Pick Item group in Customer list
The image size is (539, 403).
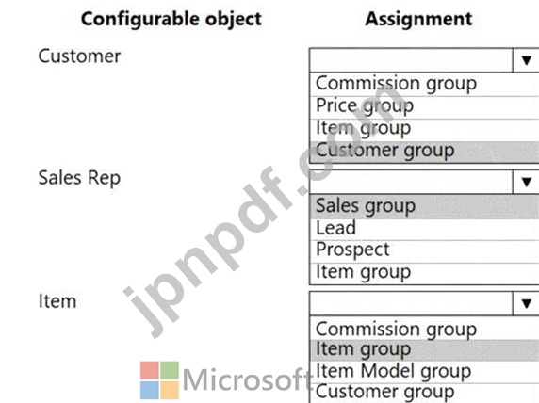pyautogui.click(x=424, y=130)
